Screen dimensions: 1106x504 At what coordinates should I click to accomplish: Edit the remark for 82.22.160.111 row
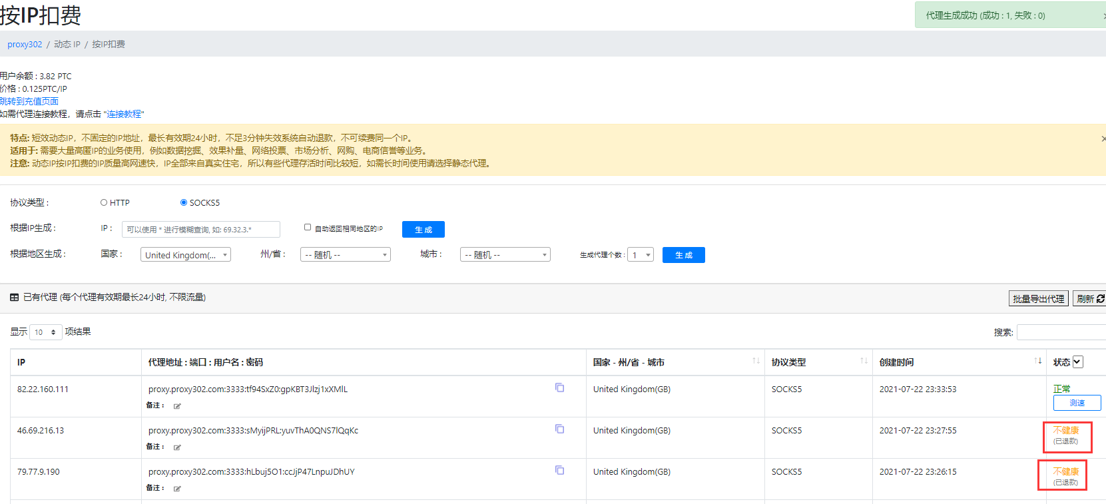point(177,406)
